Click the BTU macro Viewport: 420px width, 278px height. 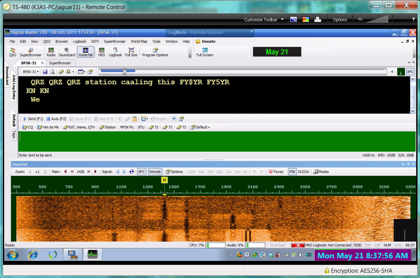[x=141, y=127]
